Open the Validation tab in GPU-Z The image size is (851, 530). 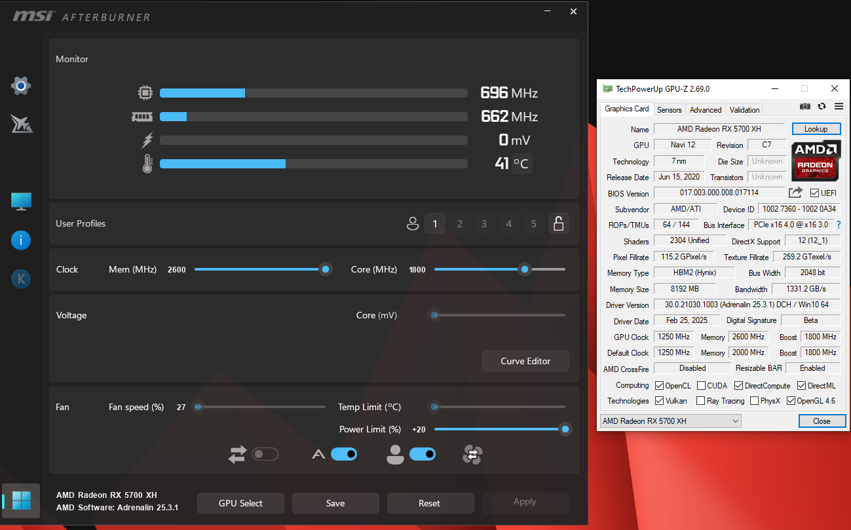[x=745, y=110]
